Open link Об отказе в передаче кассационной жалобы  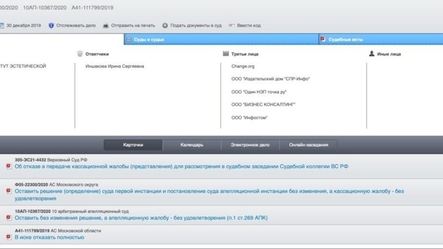(x=181, y=166)
